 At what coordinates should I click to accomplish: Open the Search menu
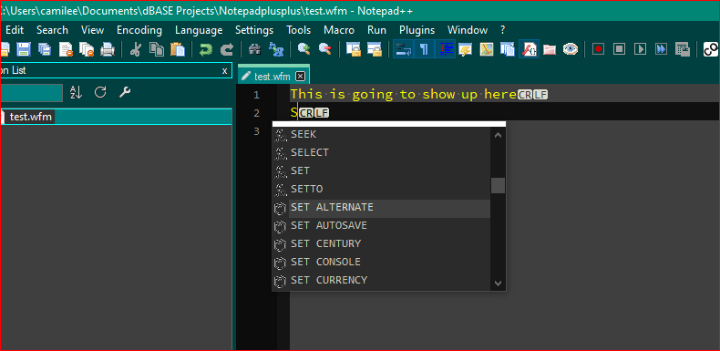pyautogui.click(x=52, y=30)
